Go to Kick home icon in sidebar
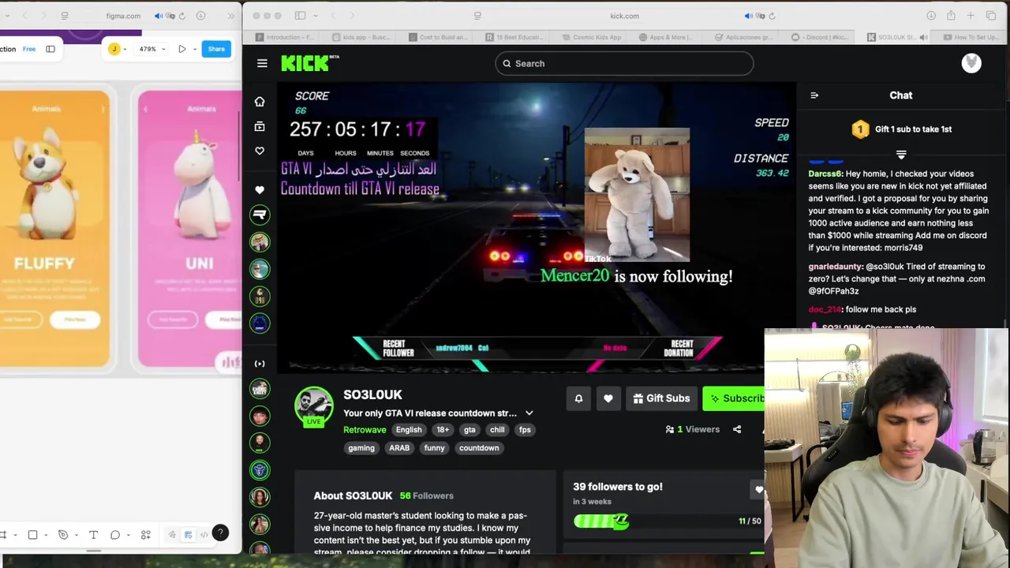 coord(260,102)
